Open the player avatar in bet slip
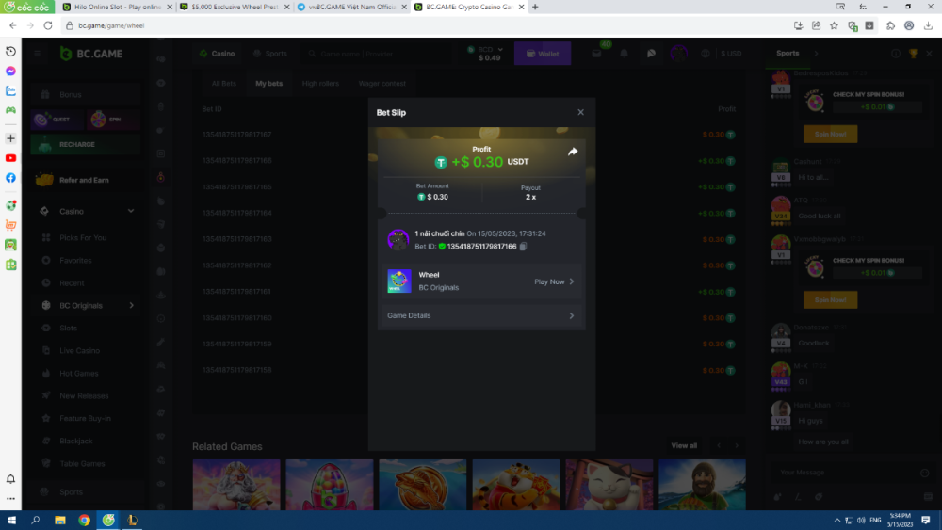 pyautogui.click(x=398, y=239)
